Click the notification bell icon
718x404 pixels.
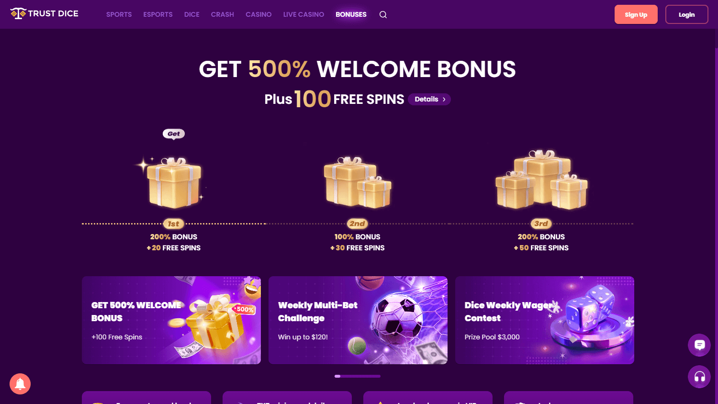coord(20,384)
